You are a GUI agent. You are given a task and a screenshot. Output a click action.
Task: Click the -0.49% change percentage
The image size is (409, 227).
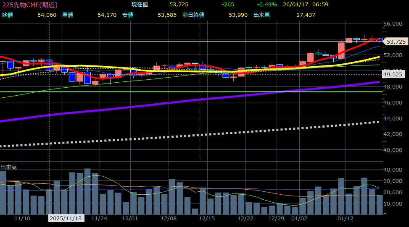point(267,5)
